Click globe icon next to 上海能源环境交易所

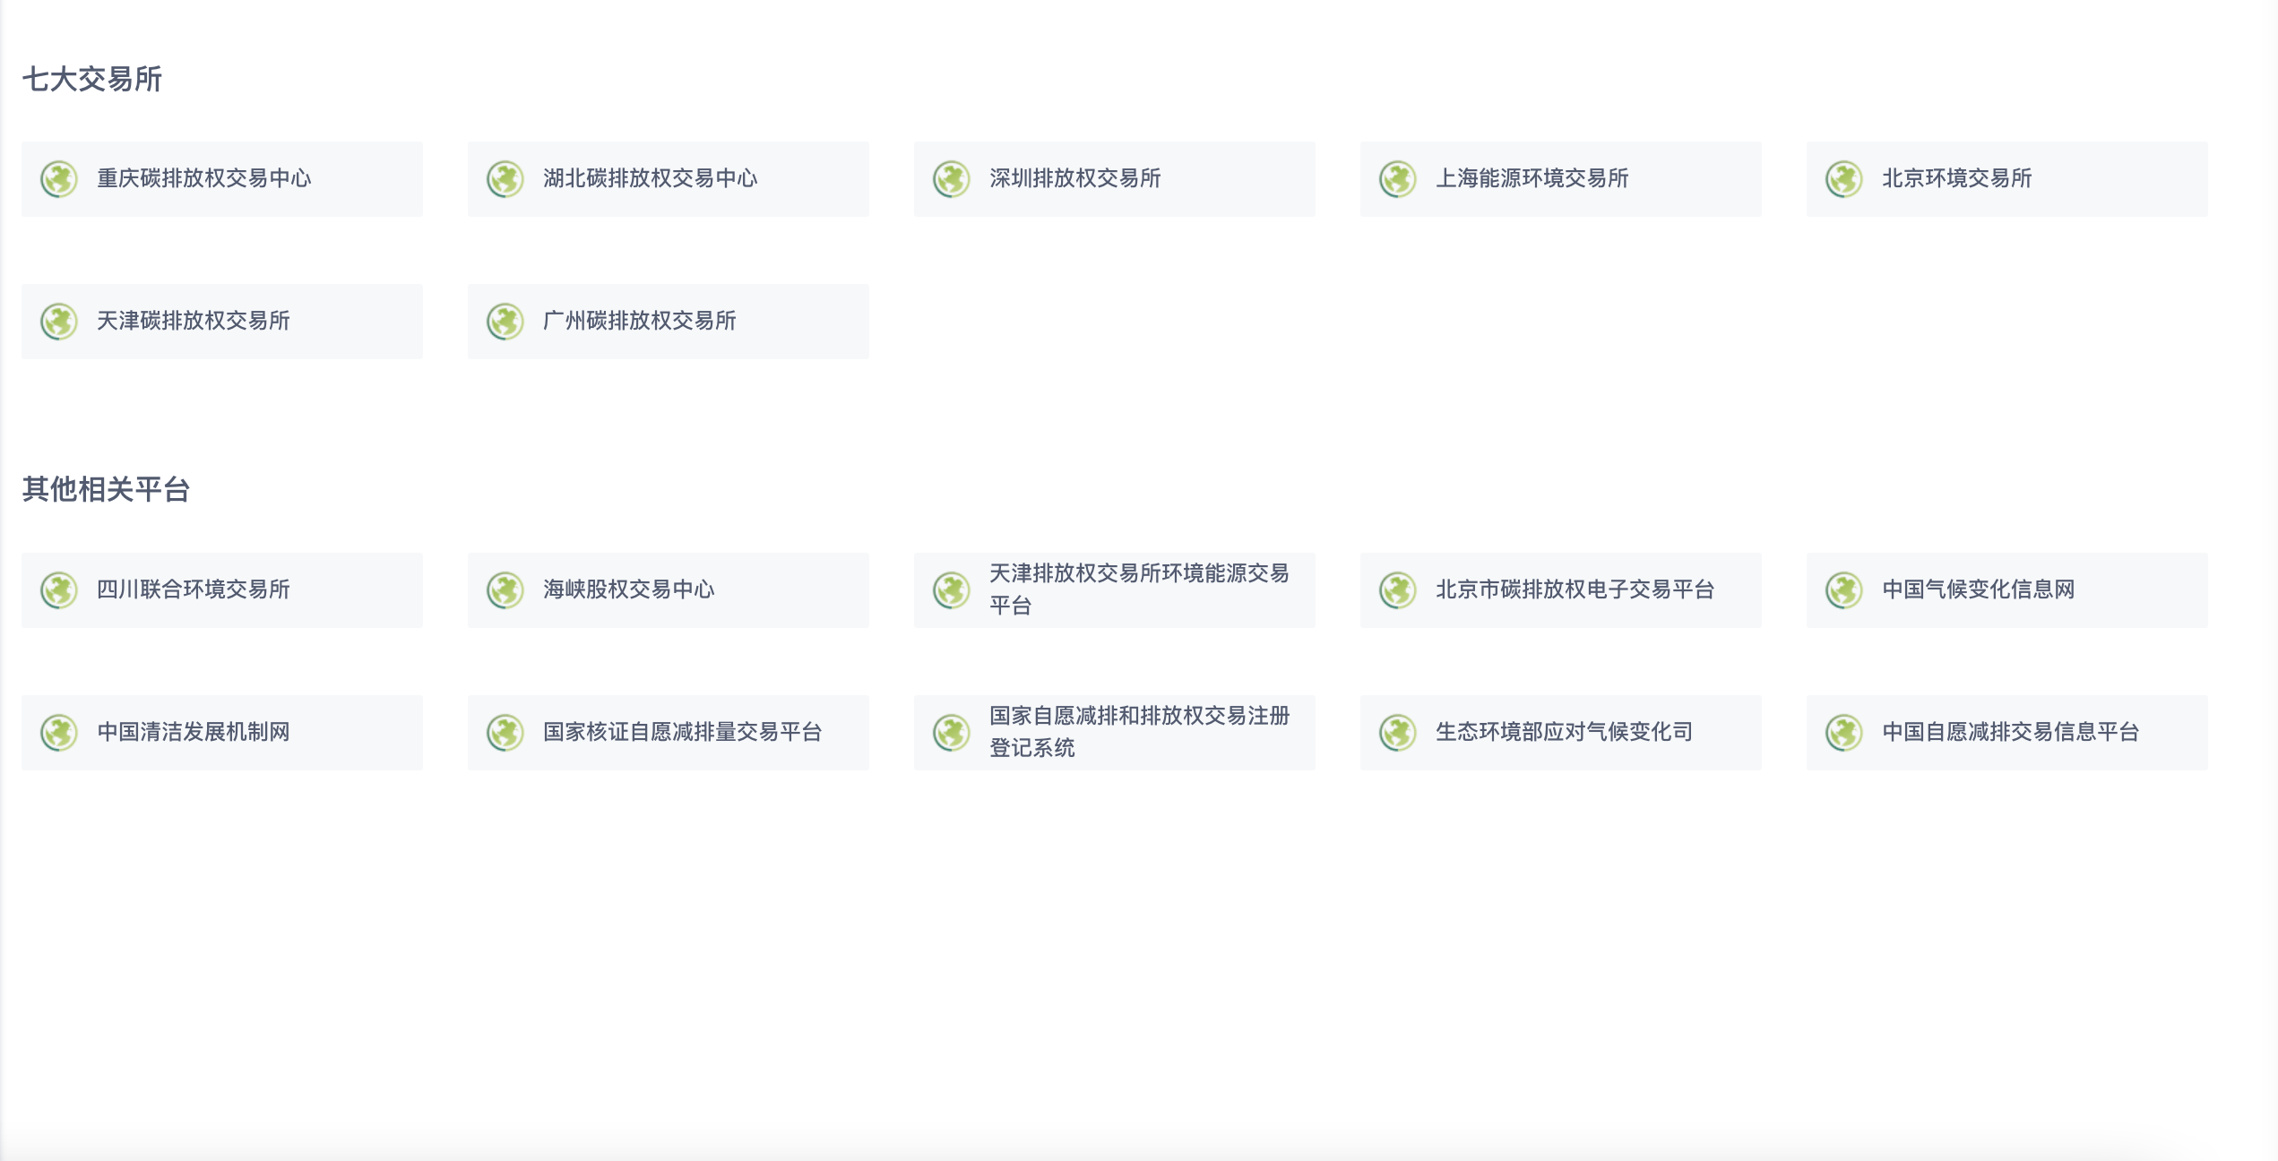(1398, 179)
